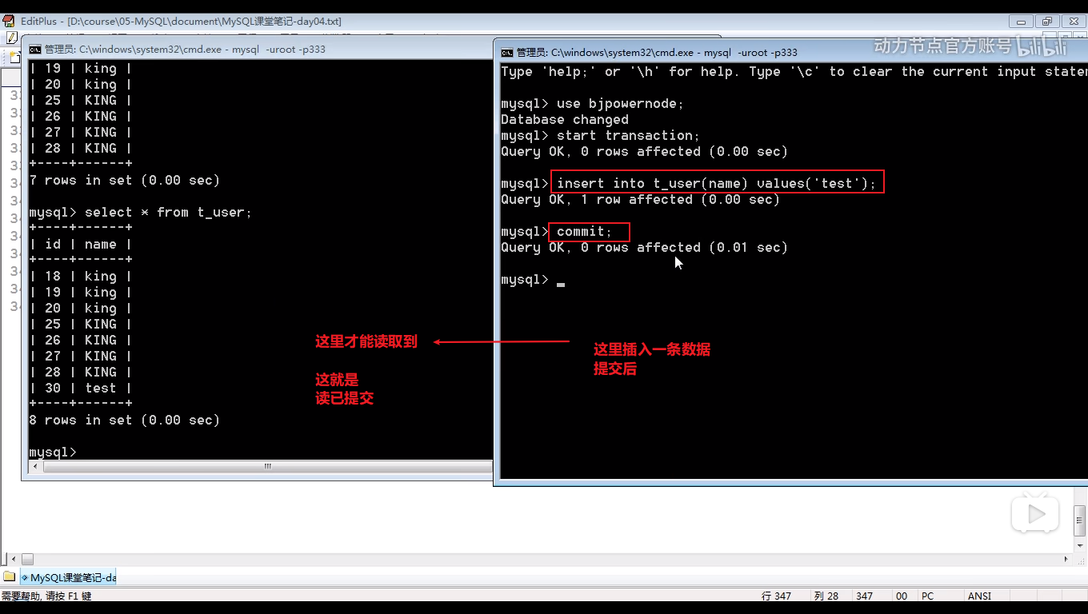Click the status bar '列 28' entry
This screenshot has width=1088, height=614.
(x=826, y=596)
